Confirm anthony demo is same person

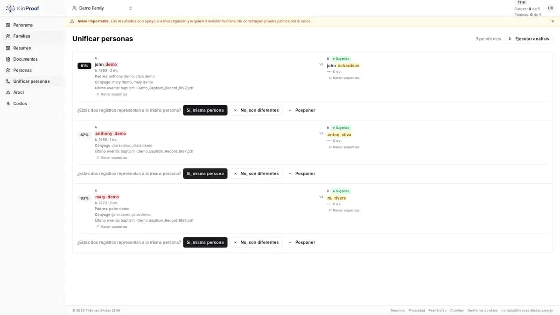coord(205,174)
